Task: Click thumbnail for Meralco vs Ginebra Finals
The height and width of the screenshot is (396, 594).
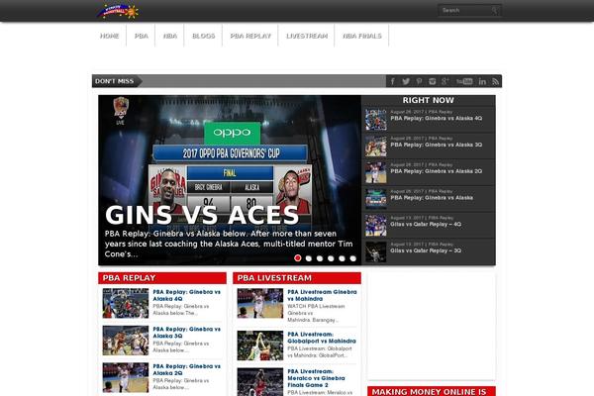Action: point(260,382)
